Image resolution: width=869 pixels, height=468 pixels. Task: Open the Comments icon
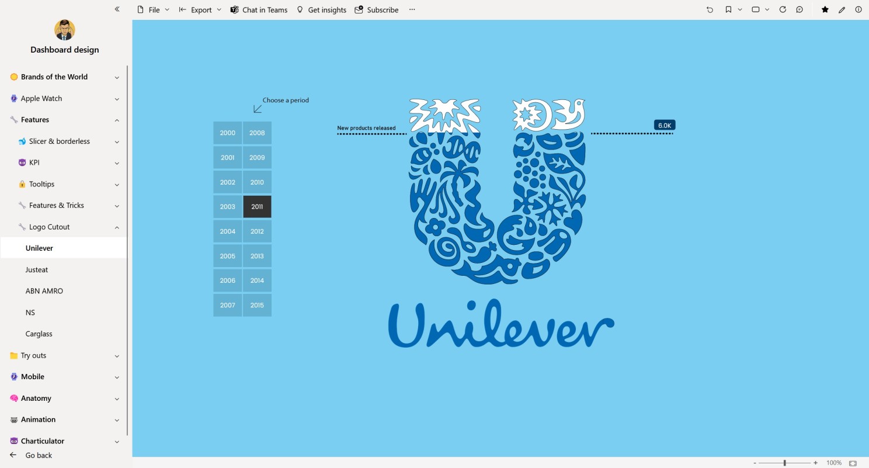(800, 9)
